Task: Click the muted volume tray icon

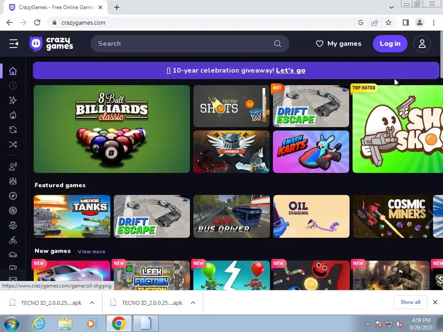Action: pos(399,324)
